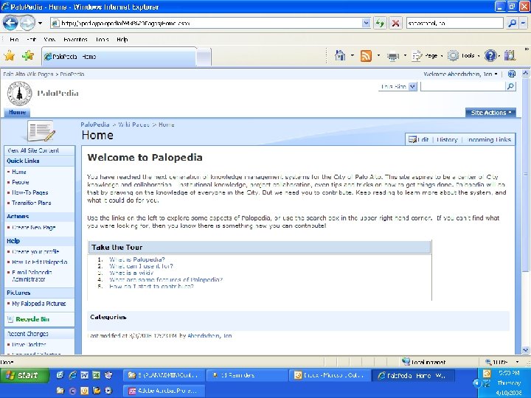Click the Add to Favorites star-plus icon

tap(28, 55)
